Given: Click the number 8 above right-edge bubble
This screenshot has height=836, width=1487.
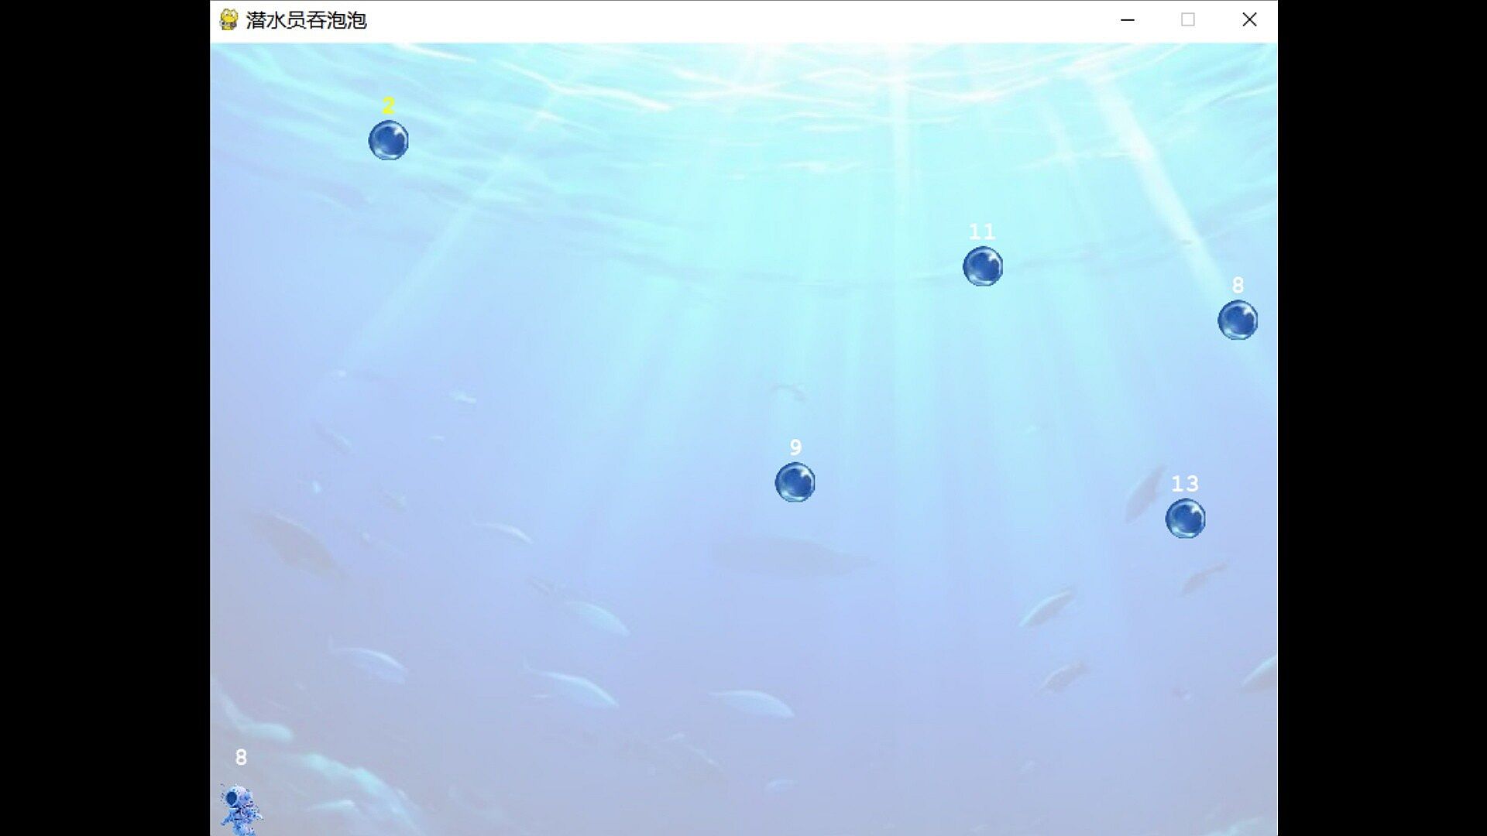Looking at the screenshot, I should (x=1238, y=286).
